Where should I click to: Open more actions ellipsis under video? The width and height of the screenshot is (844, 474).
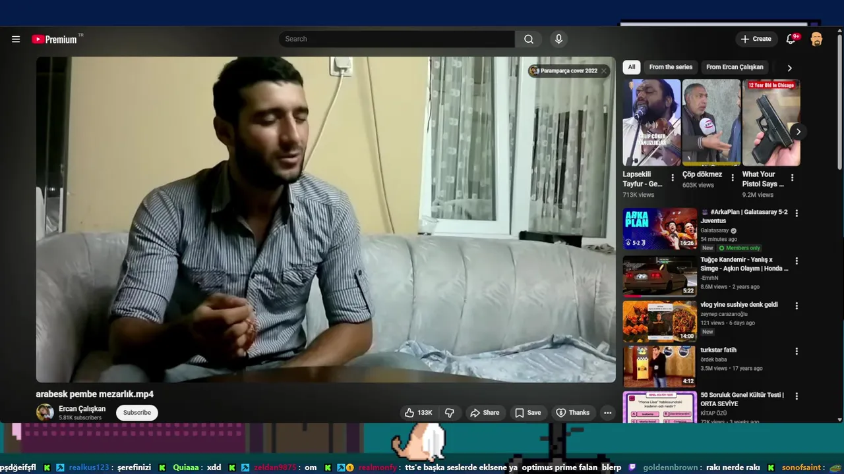click(608, 413)
